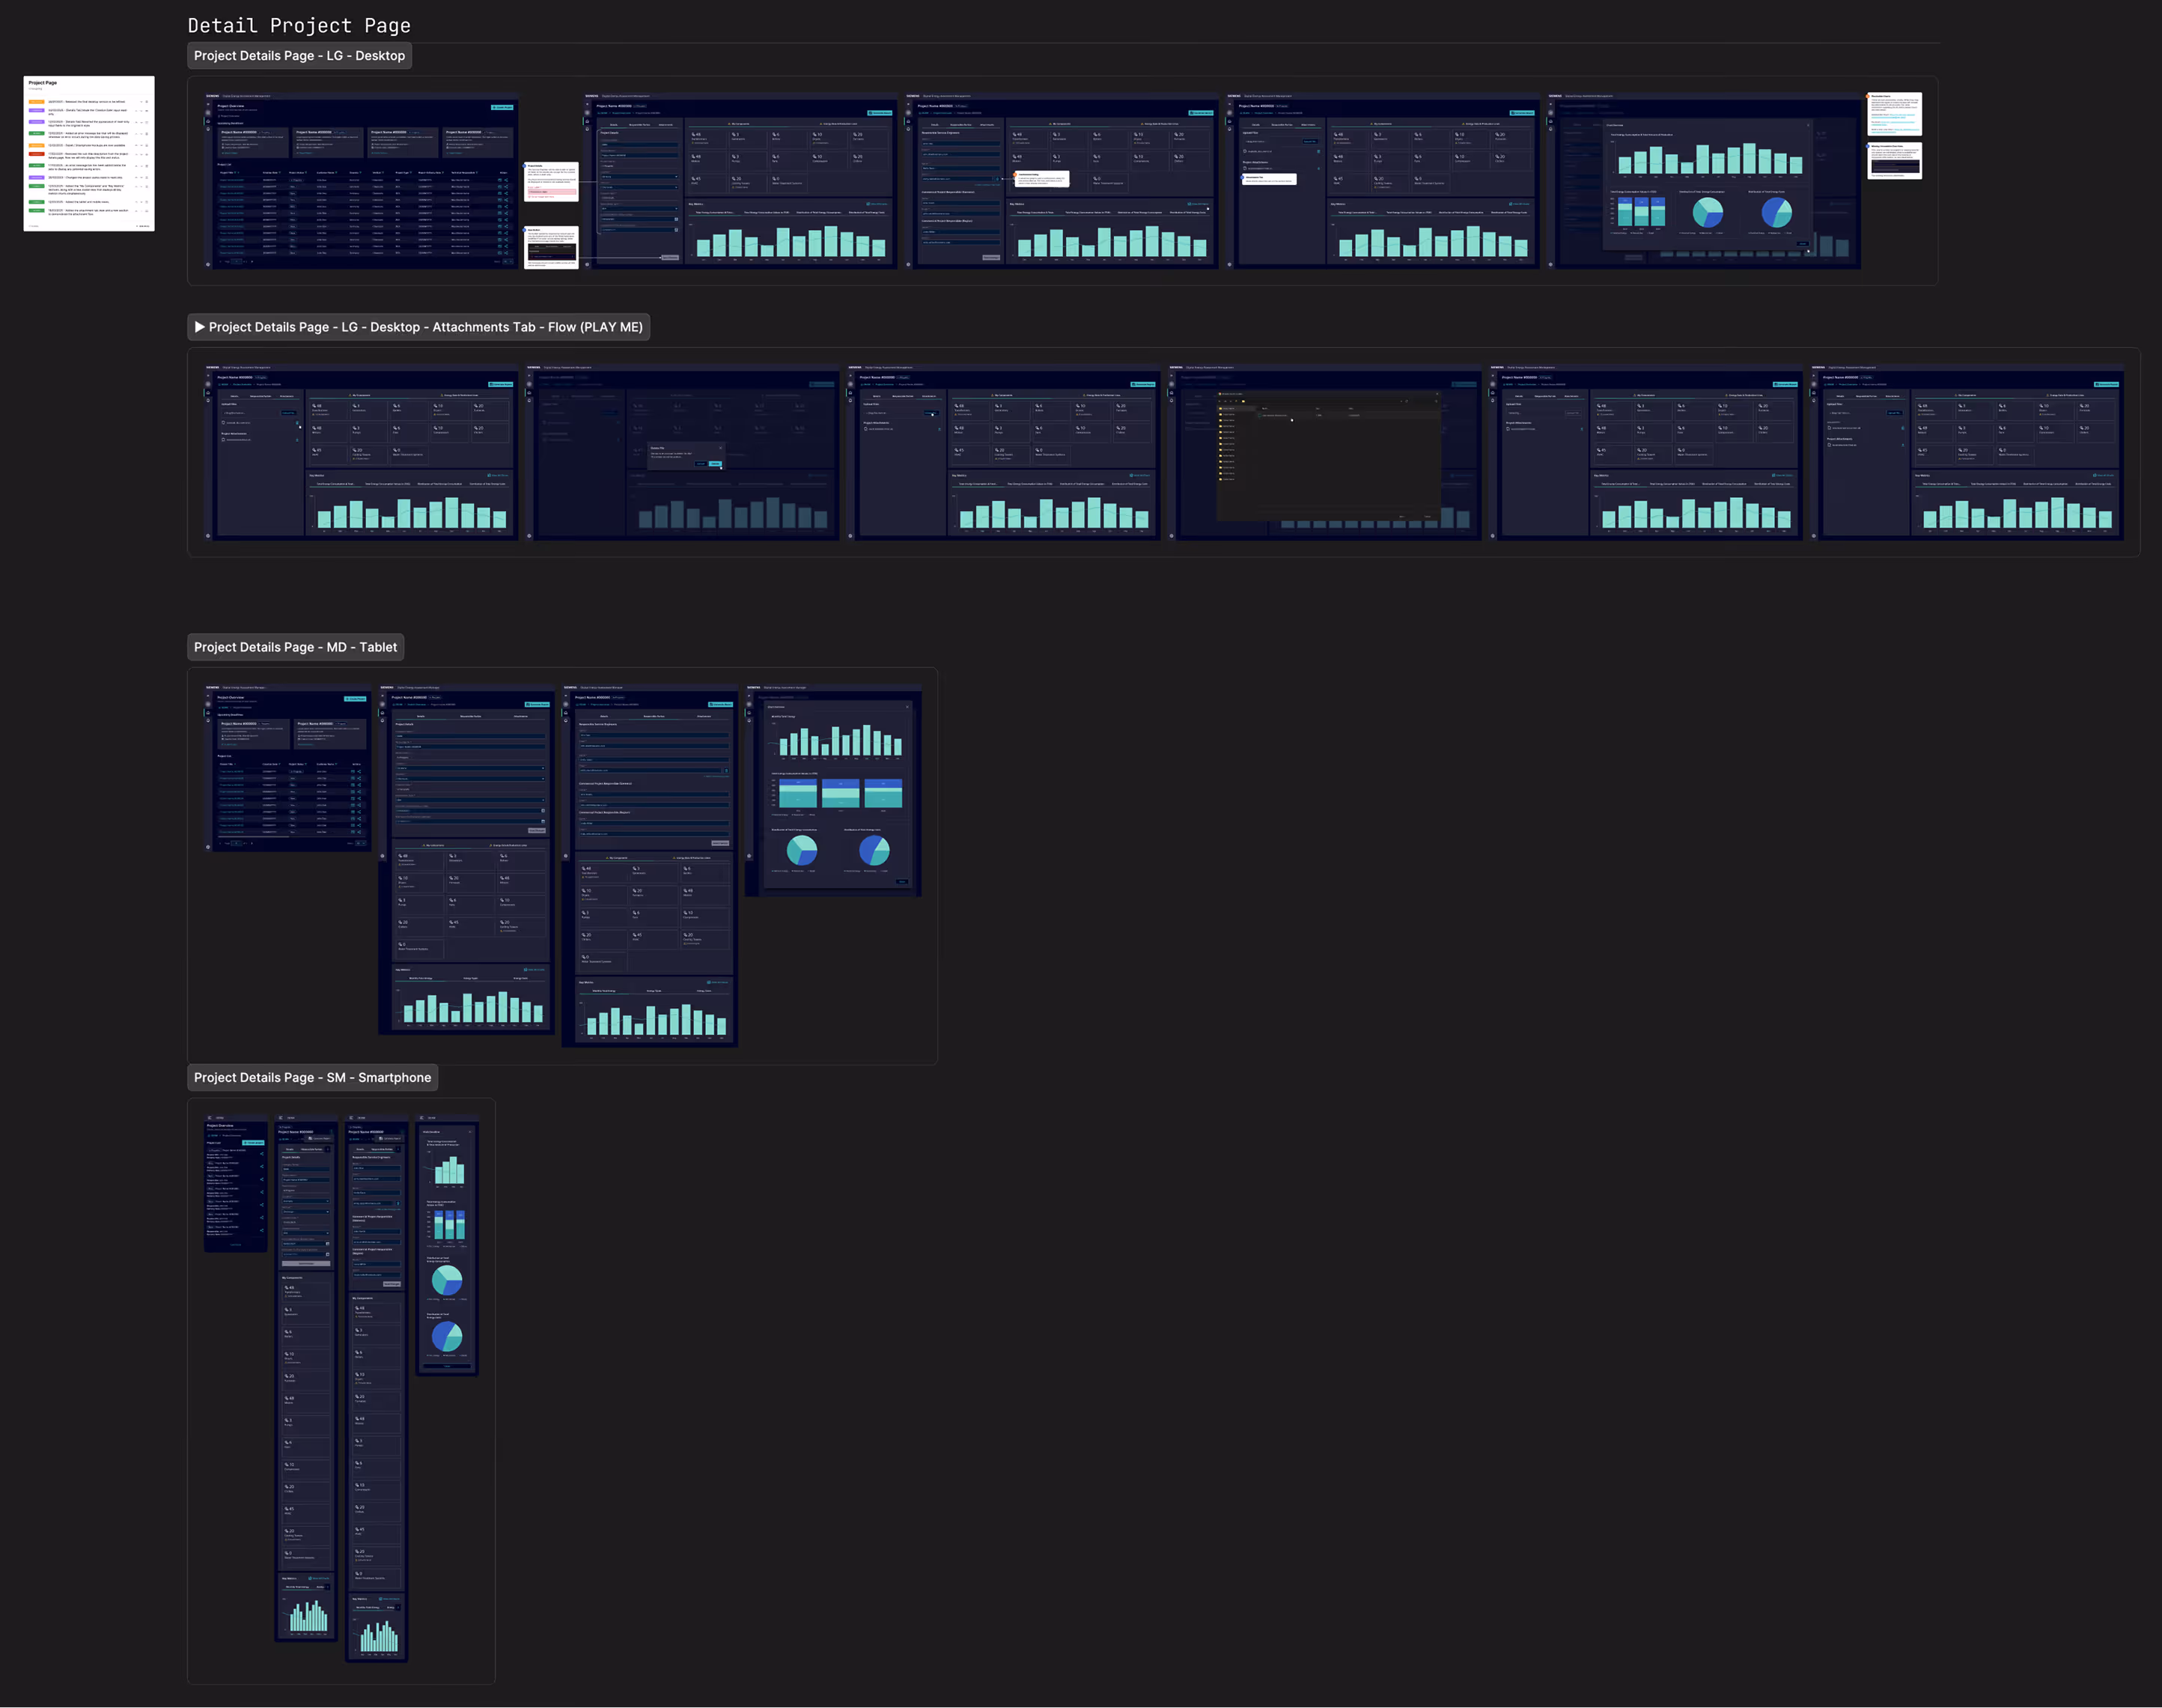Click blue pie chart in smartphone chart modal
The height and width of the screenshot is (1708, 2162).
[447, 1336]
